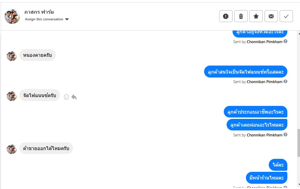Click the dropdown arrow beside Assign this conversation

(x=67, y=19)
